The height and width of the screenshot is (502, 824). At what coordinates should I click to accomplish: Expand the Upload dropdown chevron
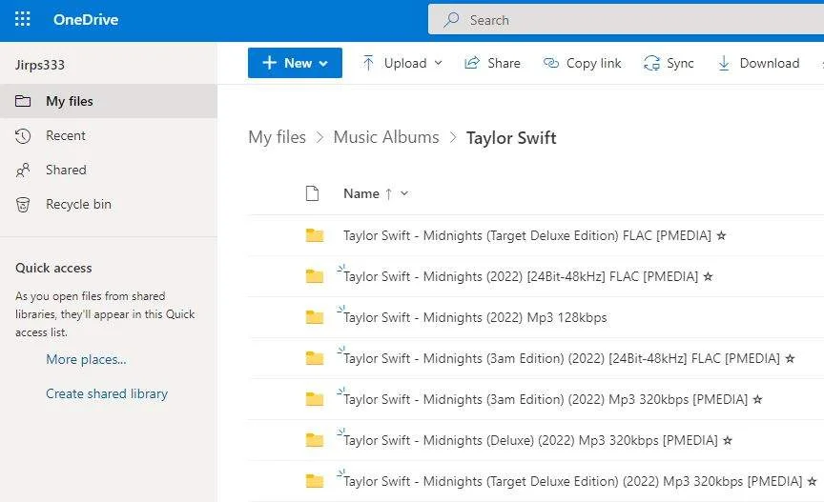pos(439,63)
